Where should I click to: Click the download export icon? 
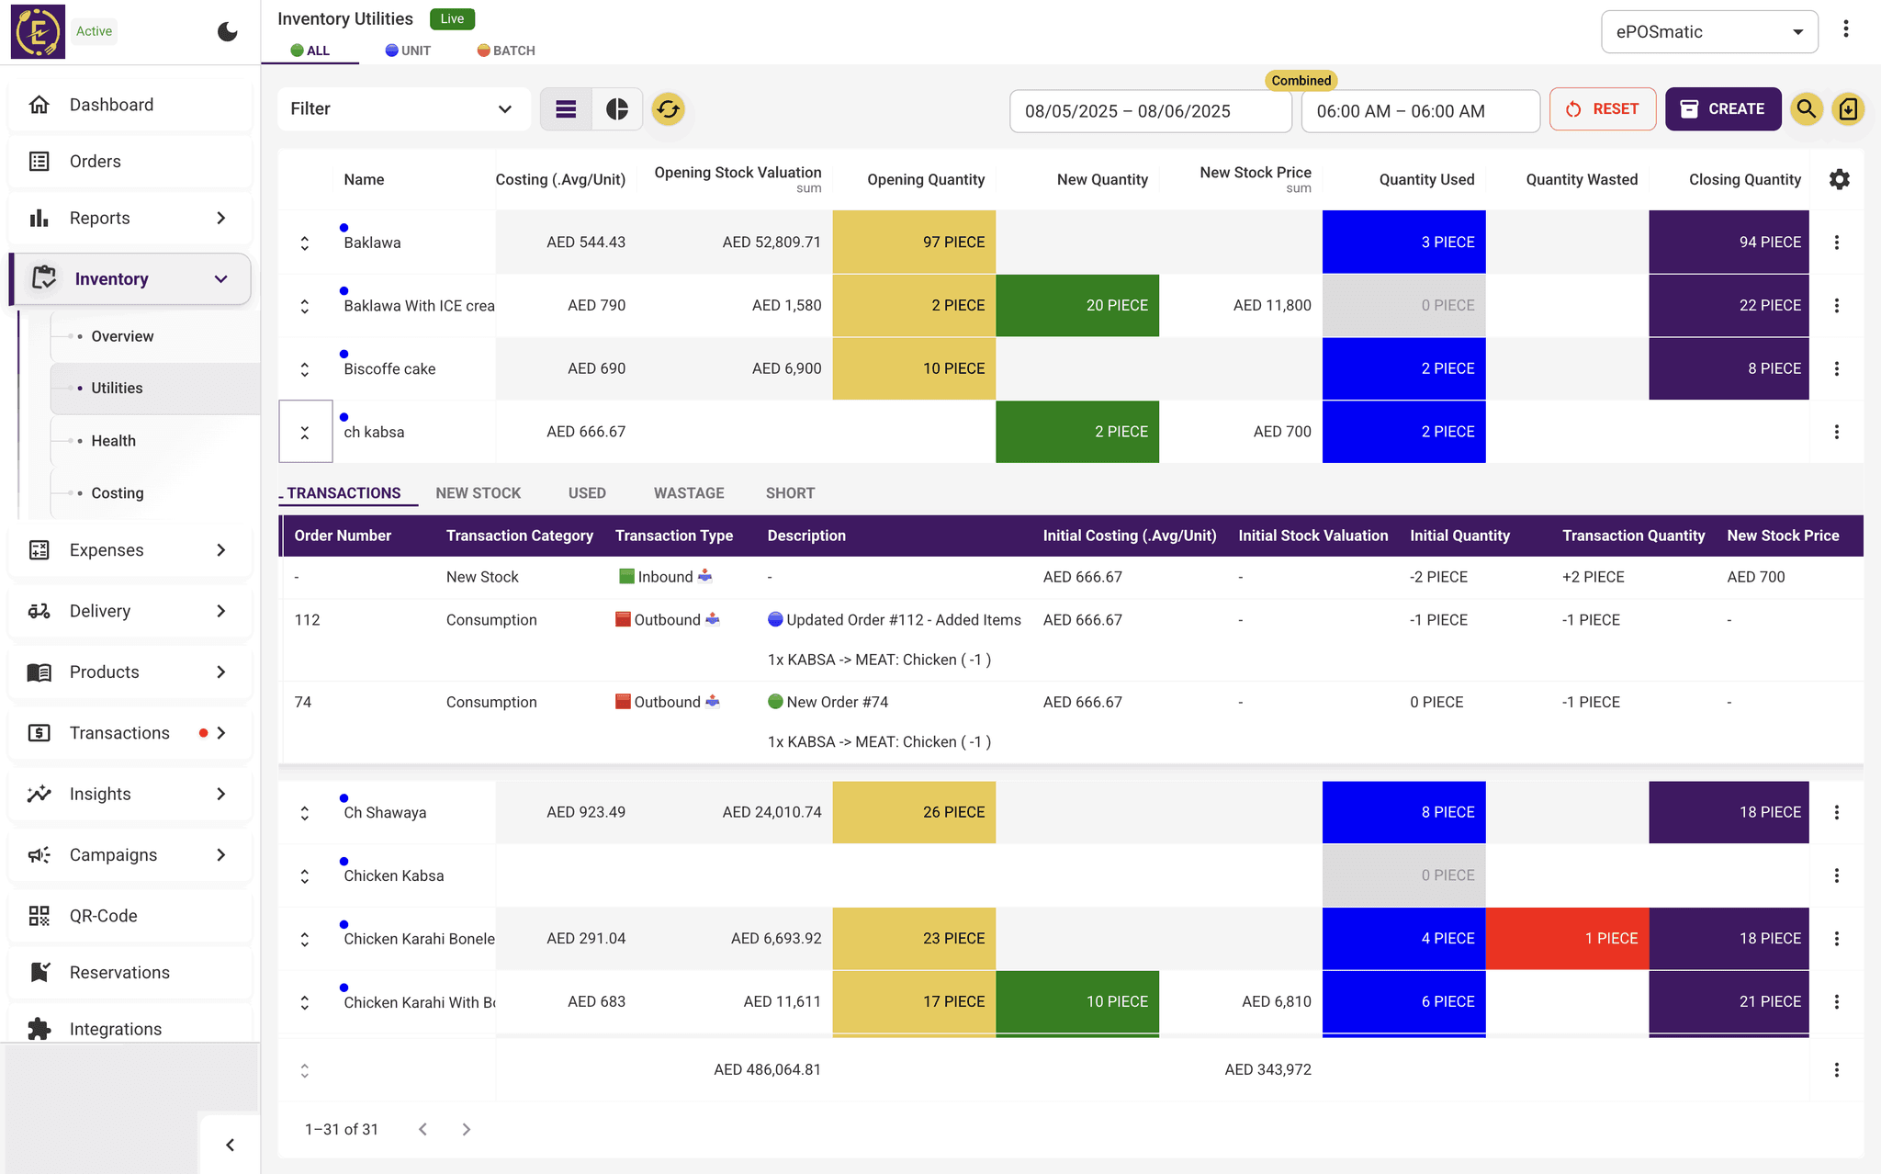1848,109
